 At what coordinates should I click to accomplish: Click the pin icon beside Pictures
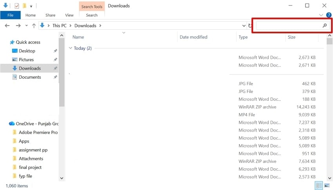point(55,60)
